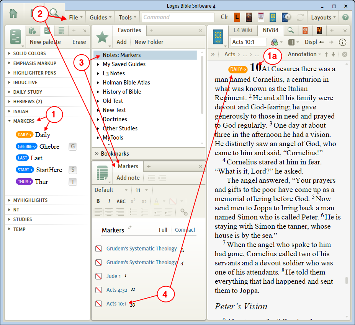Click the note icon beside Acts 10:1
This screenshot has width=355, height=325.
click(x=98, y=304)
